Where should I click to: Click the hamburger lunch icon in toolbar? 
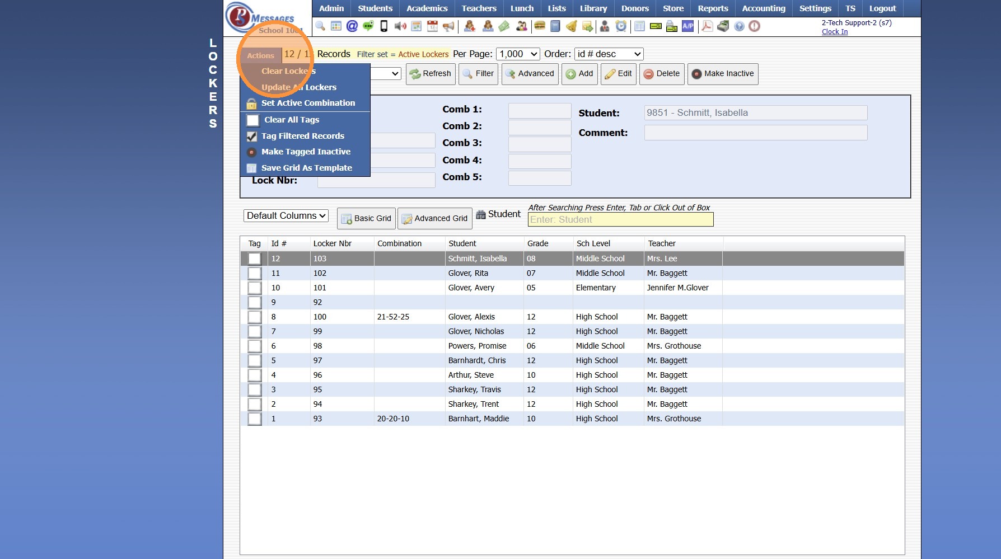click(540, 26)
